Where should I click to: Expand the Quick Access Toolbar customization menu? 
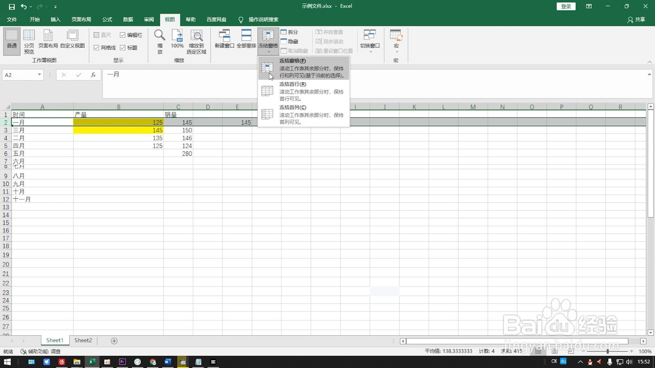[x=55, y=7]
